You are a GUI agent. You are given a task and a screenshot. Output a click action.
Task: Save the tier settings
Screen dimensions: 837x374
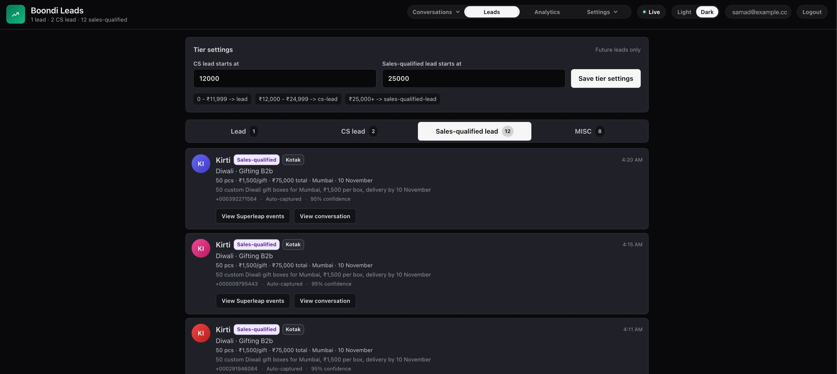606,78
